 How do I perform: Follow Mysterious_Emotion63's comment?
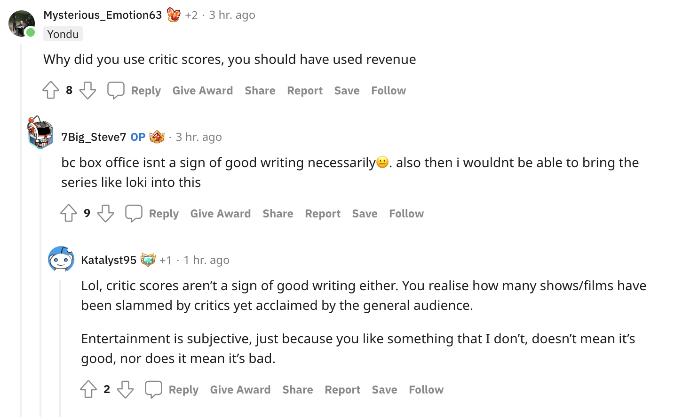pyautogui.click(x=388, y=91)
